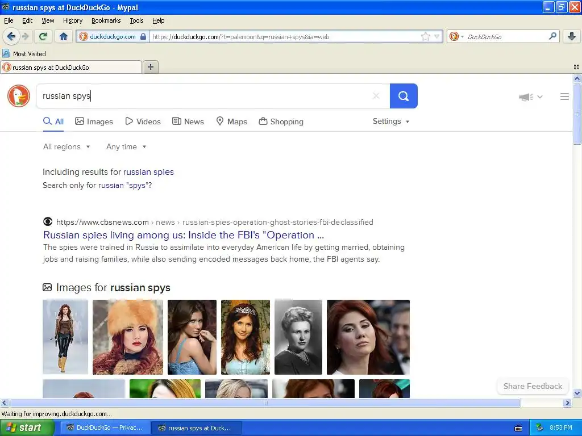Select the 'russian spys at DuckDuckGo' browser tab
582x436 pixels.
tap(71, 67)
